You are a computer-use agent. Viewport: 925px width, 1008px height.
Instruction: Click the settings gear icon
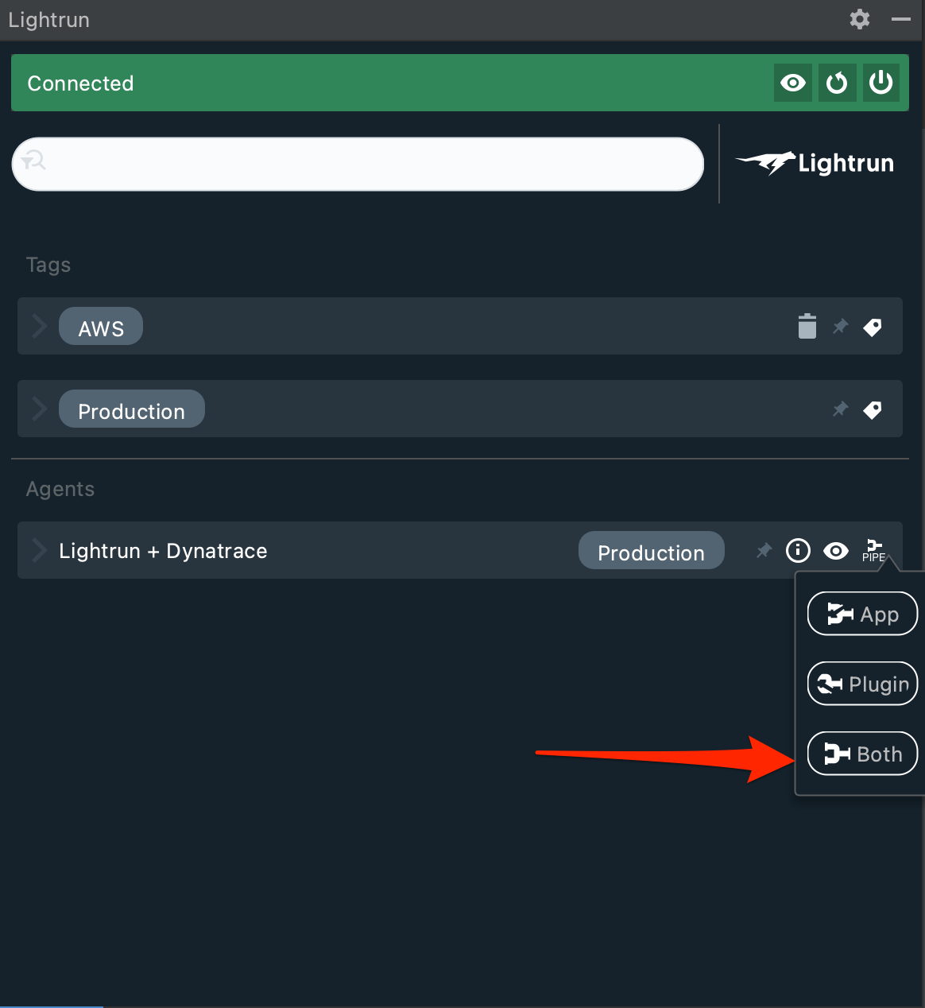[x=859, y=19]
